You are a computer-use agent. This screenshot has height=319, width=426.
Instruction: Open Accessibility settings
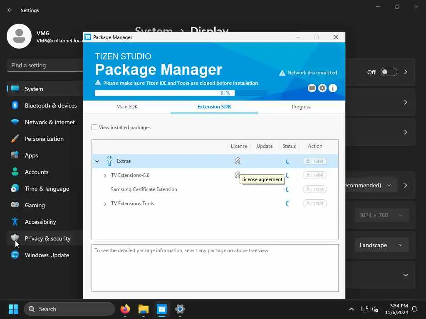(45, 222)
